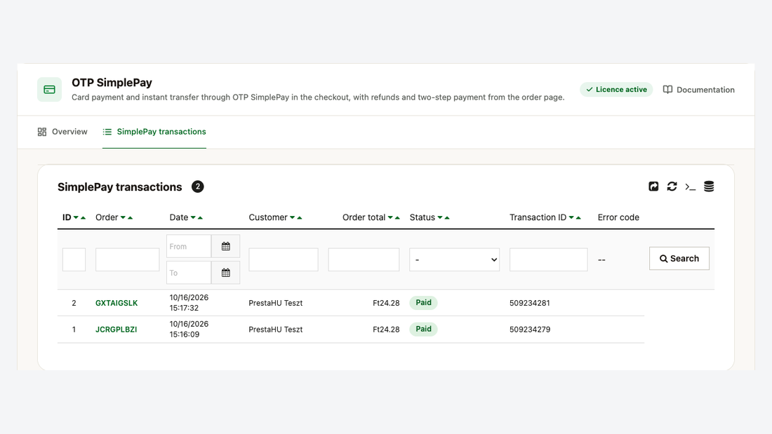The height and width of the screenshot is (434, 772).
Task: Click the Paid badge for order GXTAIGSLK
Action: [423, 303]
